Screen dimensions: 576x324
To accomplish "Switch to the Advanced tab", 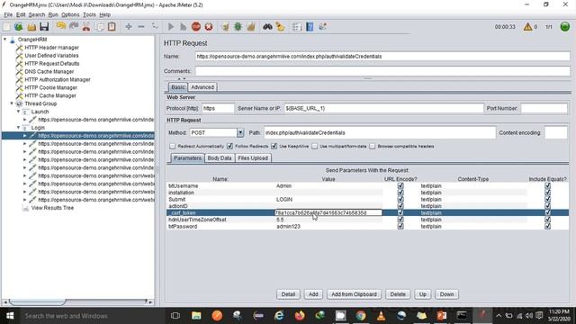I will pyautogui.click(x=202, y=87).
